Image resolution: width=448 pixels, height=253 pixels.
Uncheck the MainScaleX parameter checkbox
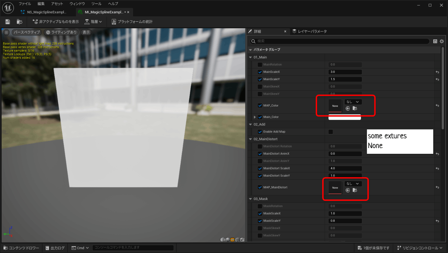pyautogui.click(x=260, y=72)
